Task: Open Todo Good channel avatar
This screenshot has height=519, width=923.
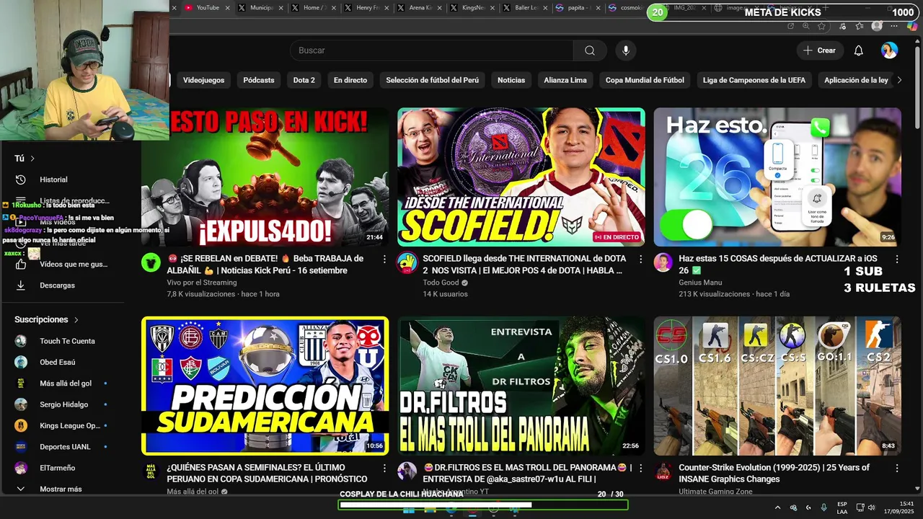Action: click(407, 262)
